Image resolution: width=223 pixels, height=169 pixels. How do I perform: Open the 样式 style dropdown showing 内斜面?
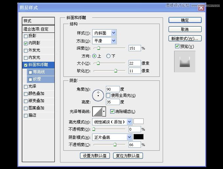104,33
